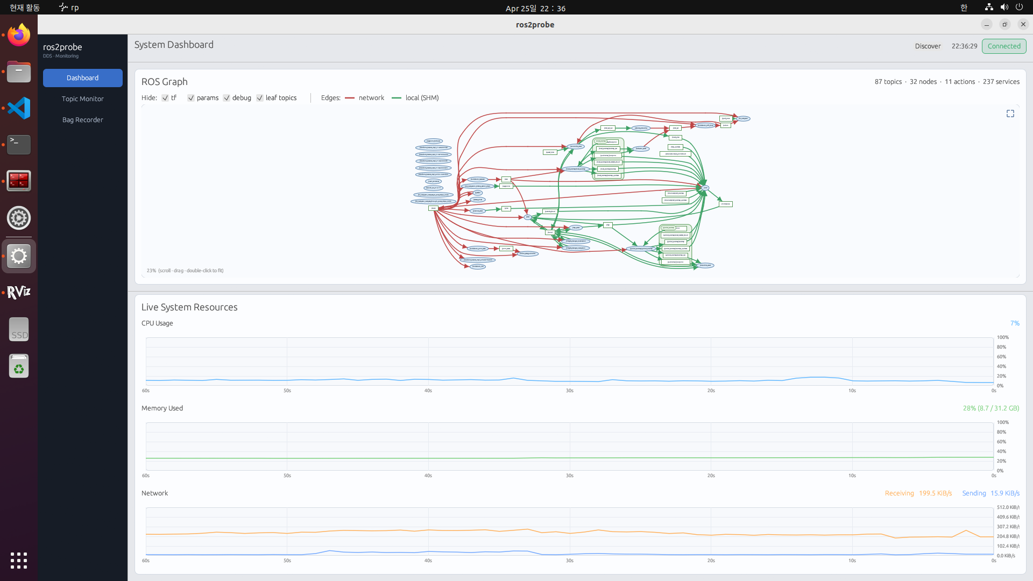Click the Connected status button

click(x=1004, y=46)
